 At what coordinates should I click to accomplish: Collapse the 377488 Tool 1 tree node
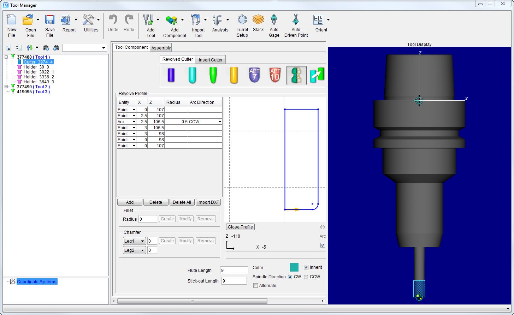point(6,57)
